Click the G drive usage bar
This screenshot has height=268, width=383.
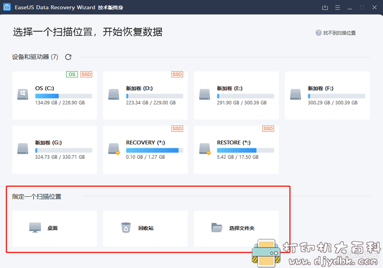64,150
